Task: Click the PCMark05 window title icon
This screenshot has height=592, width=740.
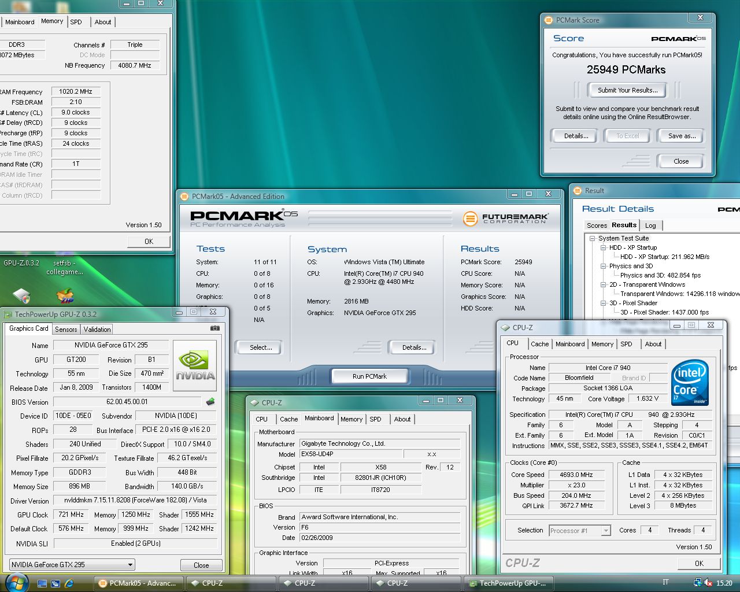Action: click(x=184, y=197)
